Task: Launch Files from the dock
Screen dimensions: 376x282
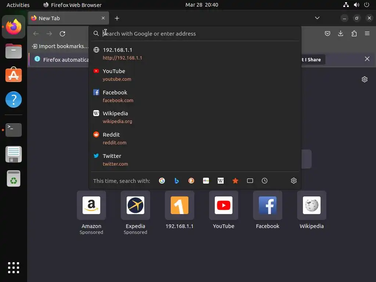Action: 14,51
